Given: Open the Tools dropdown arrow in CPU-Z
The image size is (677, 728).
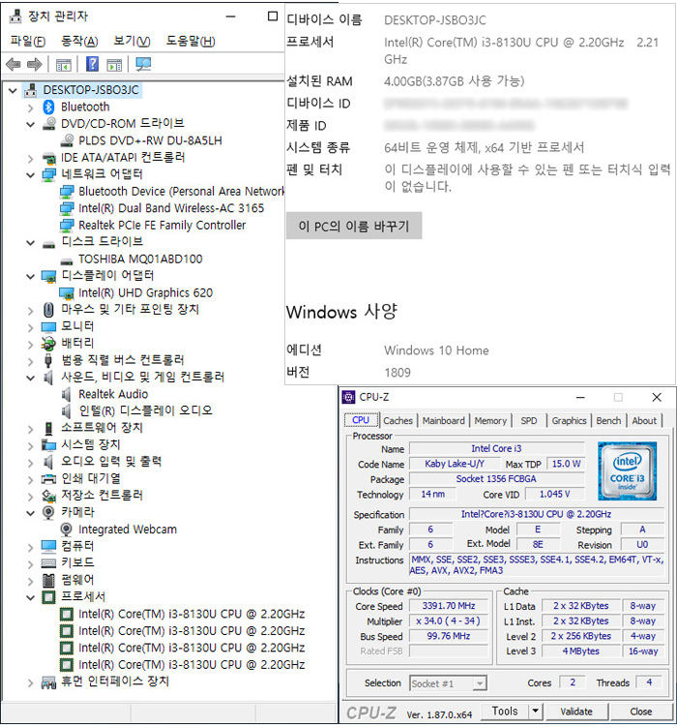Looking at the screenshot, I should [536, 711].
